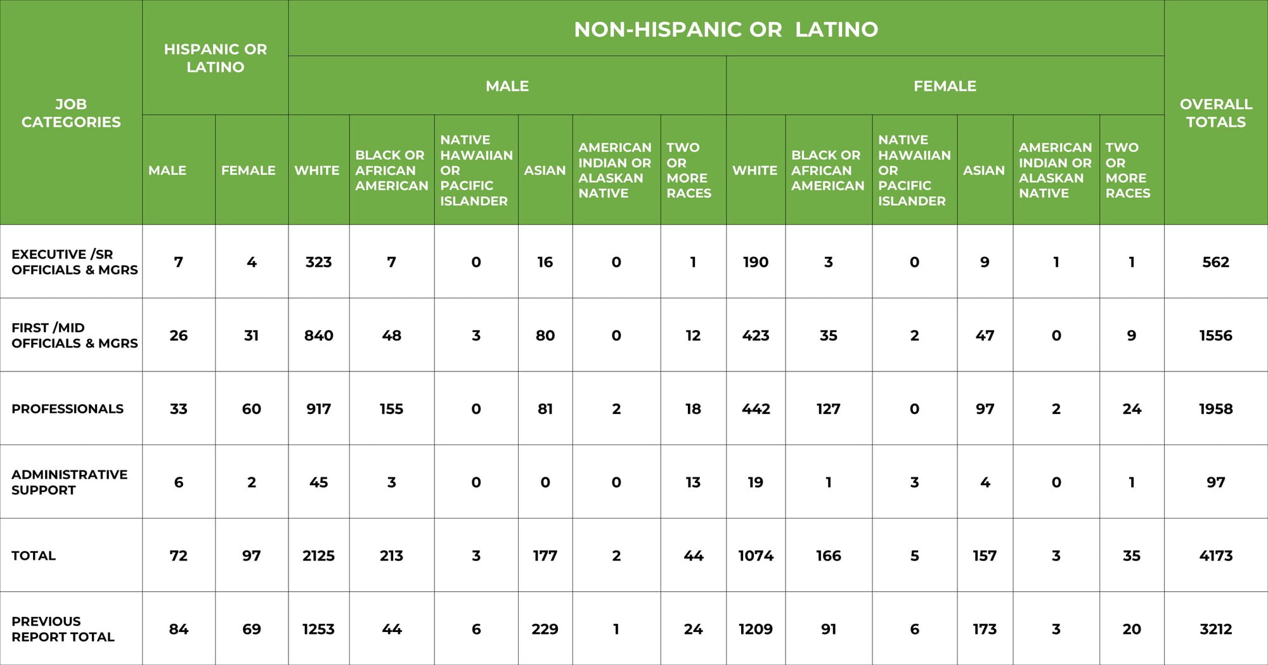The height and width of the screenshot is (665, 1268).
Task: Select the value 173 in Previous Report row
Action: click(985, 629)
